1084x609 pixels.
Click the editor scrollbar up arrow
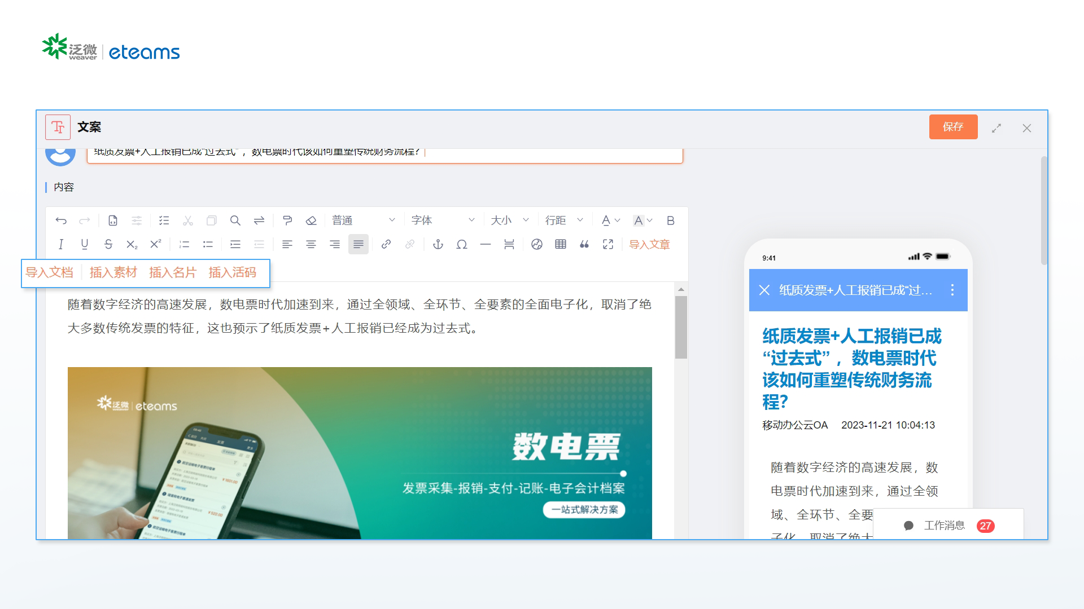coord(681,289)
